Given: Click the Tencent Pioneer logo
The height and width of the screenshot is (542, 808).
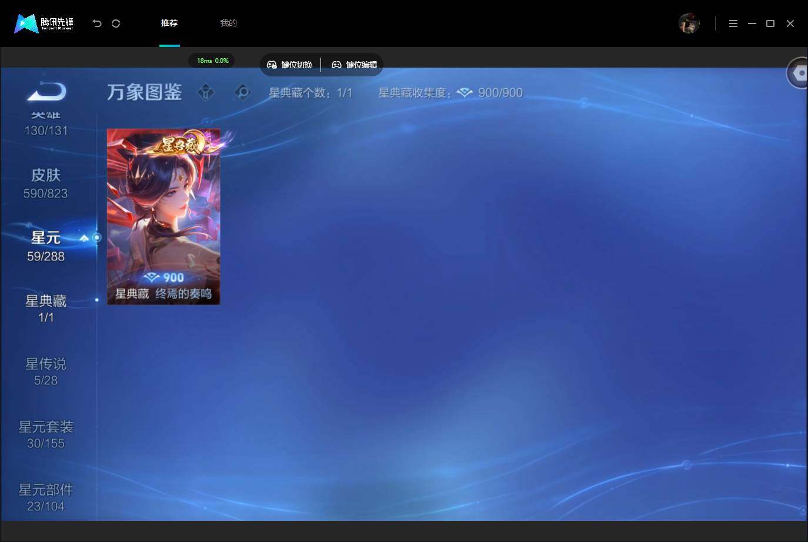Looking at the screenshot, I should pos(44,24).
